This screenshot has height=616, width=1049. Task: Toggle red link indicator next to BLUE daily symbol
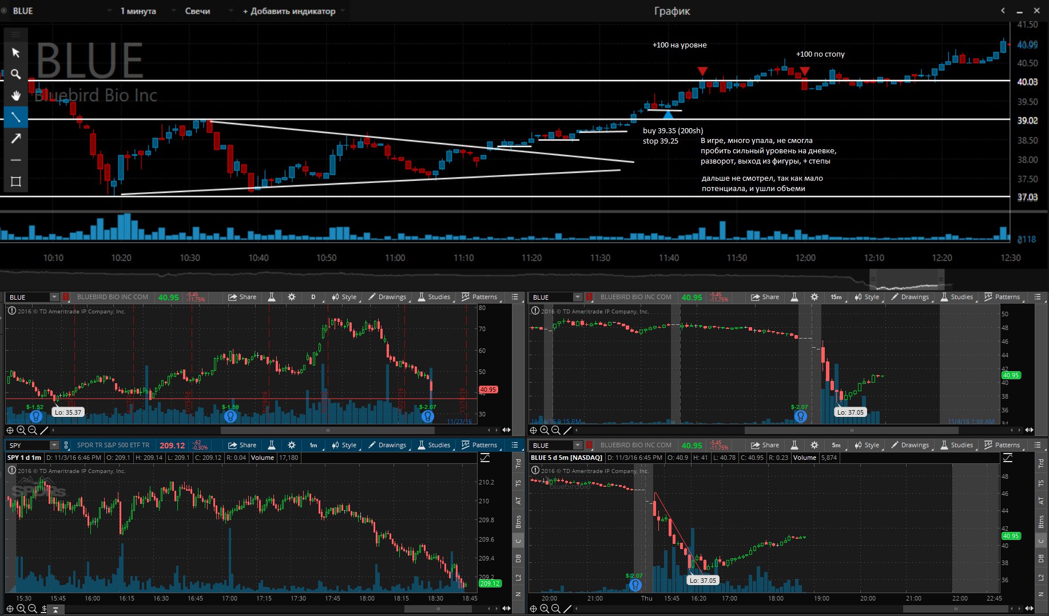[66, 297]
